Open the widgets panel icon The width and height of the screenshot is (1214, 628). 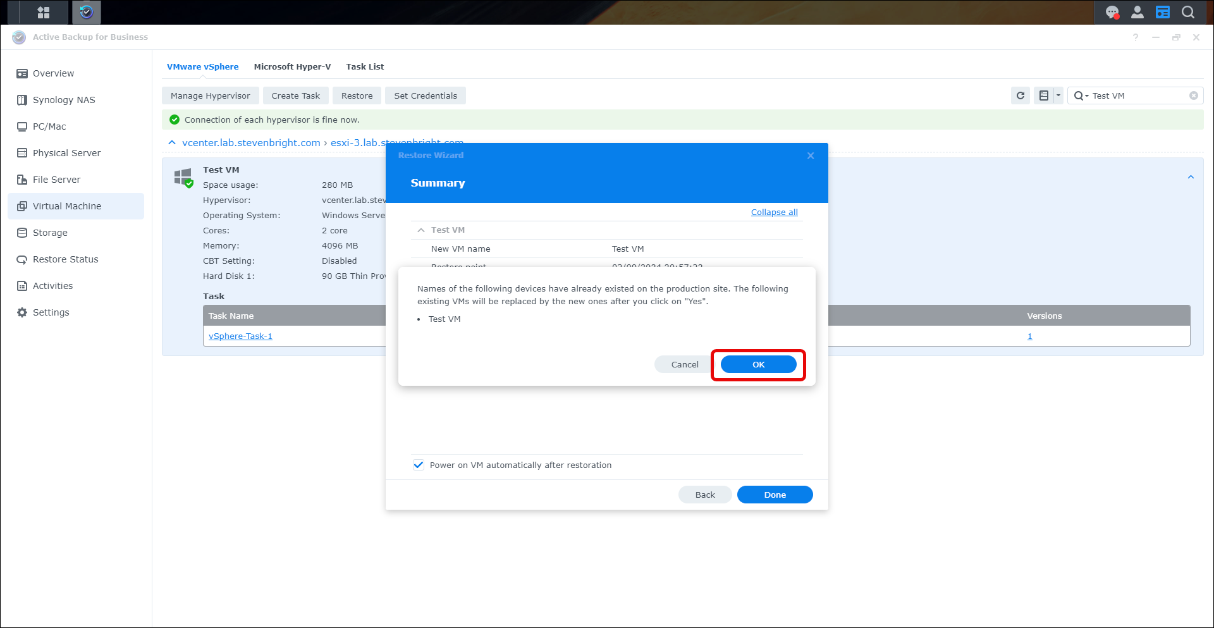[1162, 12]
